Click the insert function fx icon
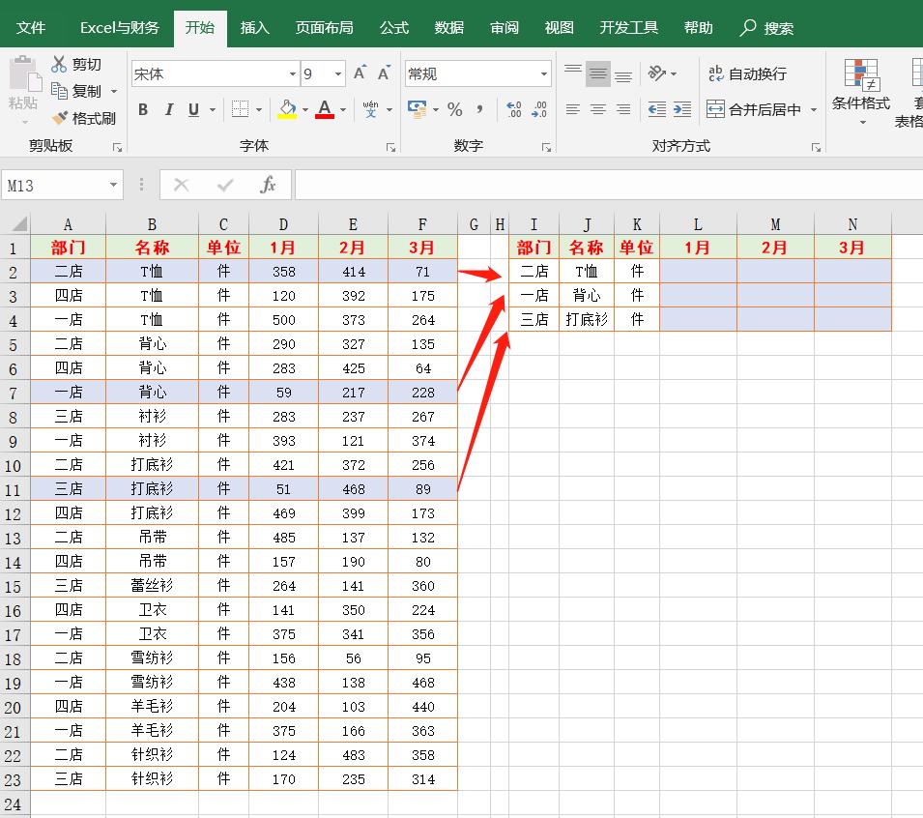The width and height of the screenshot is (923, 818). (268, 185)
